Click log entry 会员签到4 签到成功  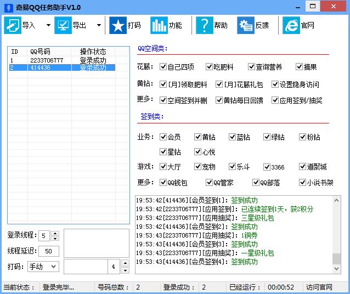coord(196,262)
